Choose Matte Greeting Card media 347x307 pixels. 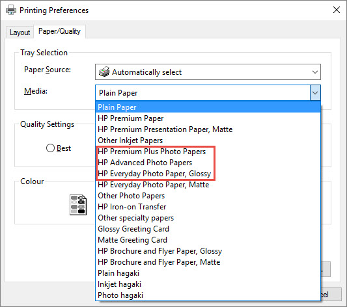click(x=208, y=240)
